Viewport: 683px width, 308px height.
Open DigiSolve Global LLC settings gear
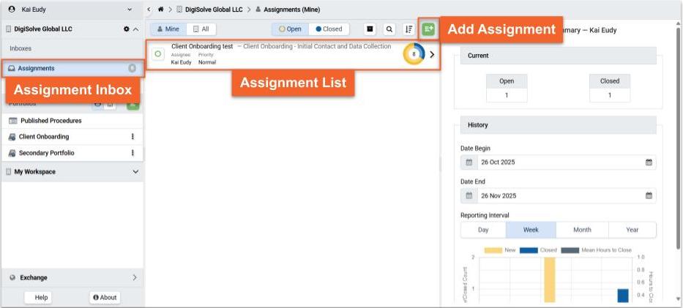126,29
